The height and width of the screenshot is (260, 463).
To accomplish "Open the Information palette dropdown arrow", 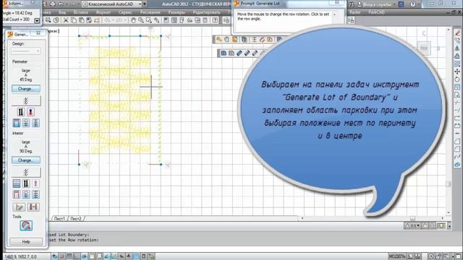I will 37,21.
